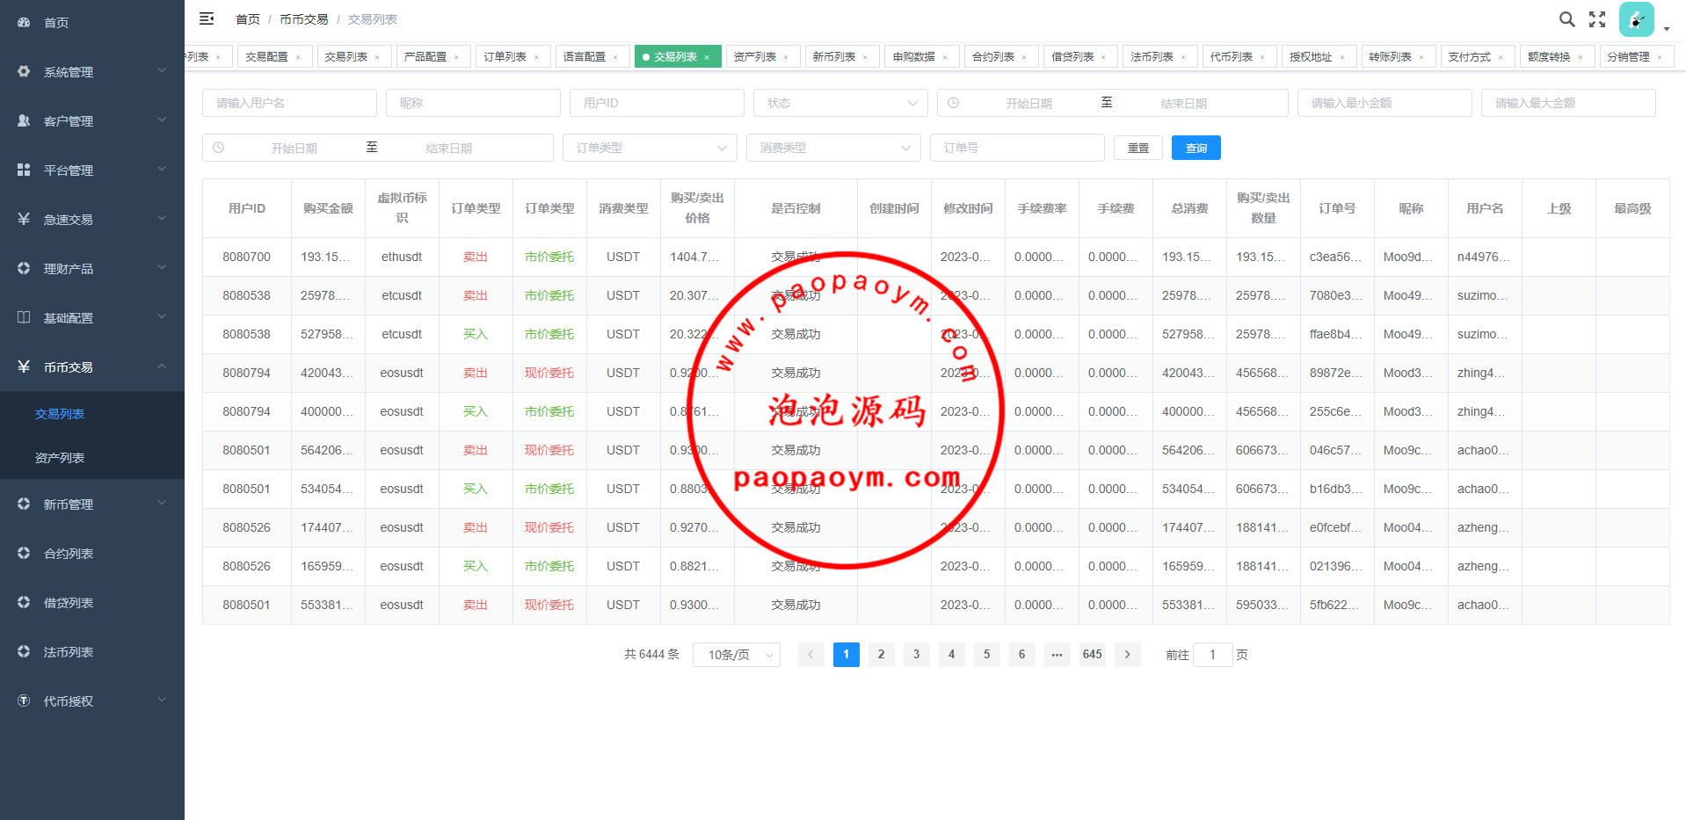Close the 法币列表 tab
Screen dimensions: 1686x820
(x=1183, y=57)
